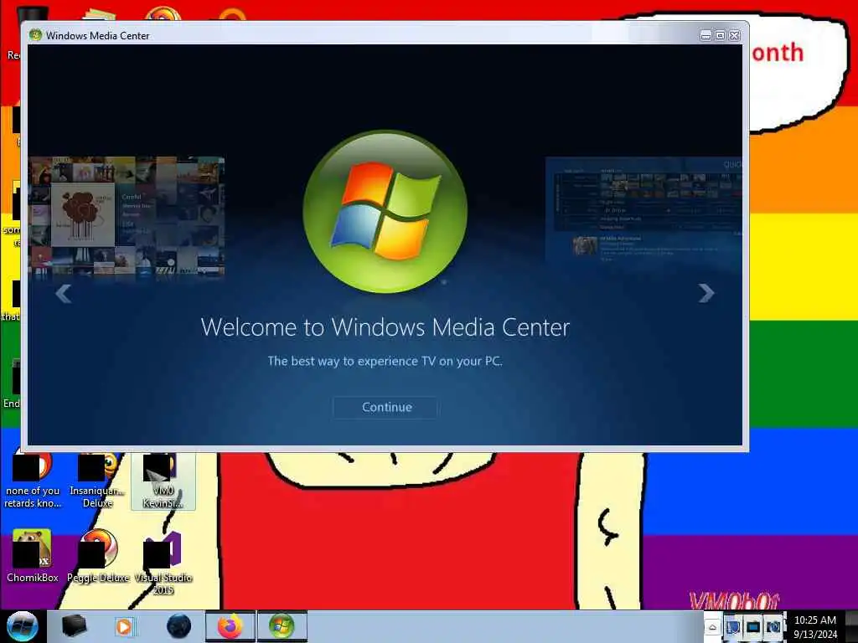
Task: Click the Continue button
Action: tap(386, 408)
